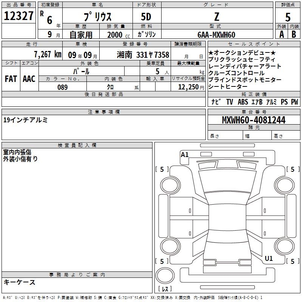Select model code 6AA-MXWH60

[x=216, y=35]
